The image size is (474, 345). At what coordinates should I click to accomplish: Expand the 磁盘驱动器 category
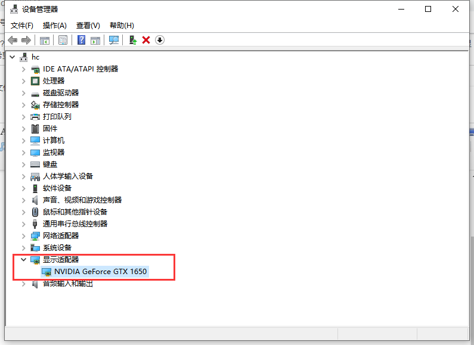[x=24, y=93]
